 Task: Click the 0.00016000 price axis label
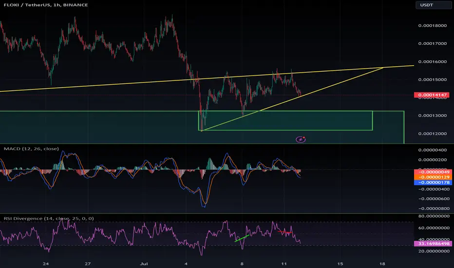[432, 62]
